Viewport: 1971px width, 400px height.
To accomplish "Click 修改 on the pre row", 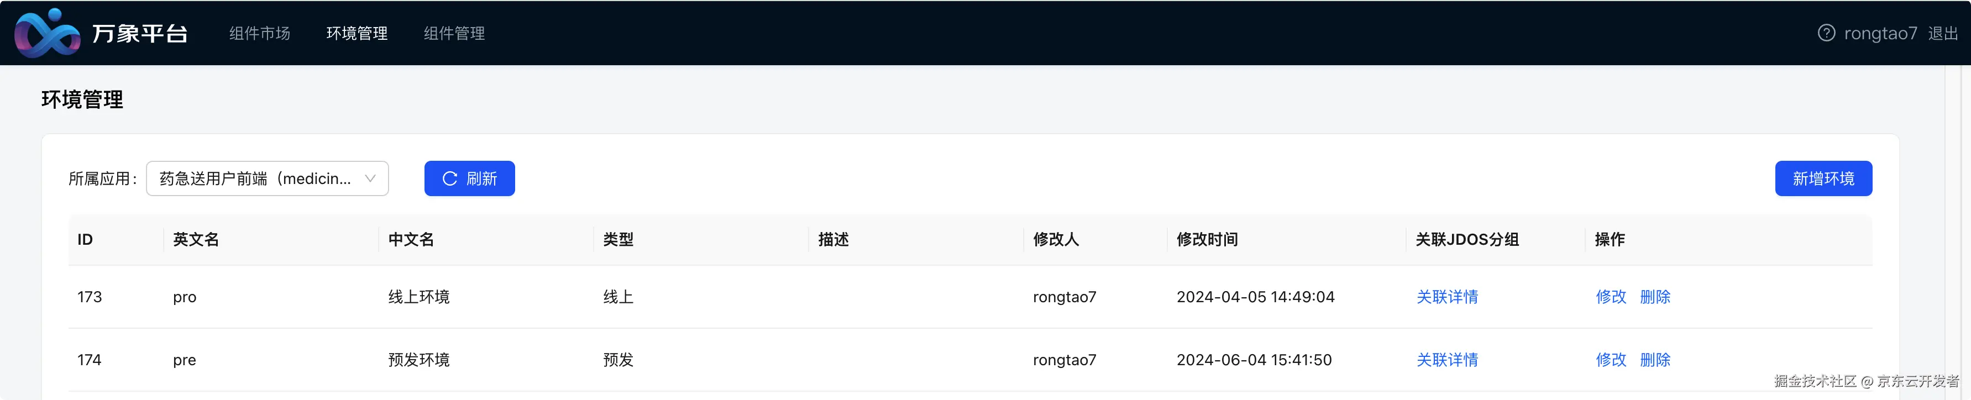I will point(1610,360).
